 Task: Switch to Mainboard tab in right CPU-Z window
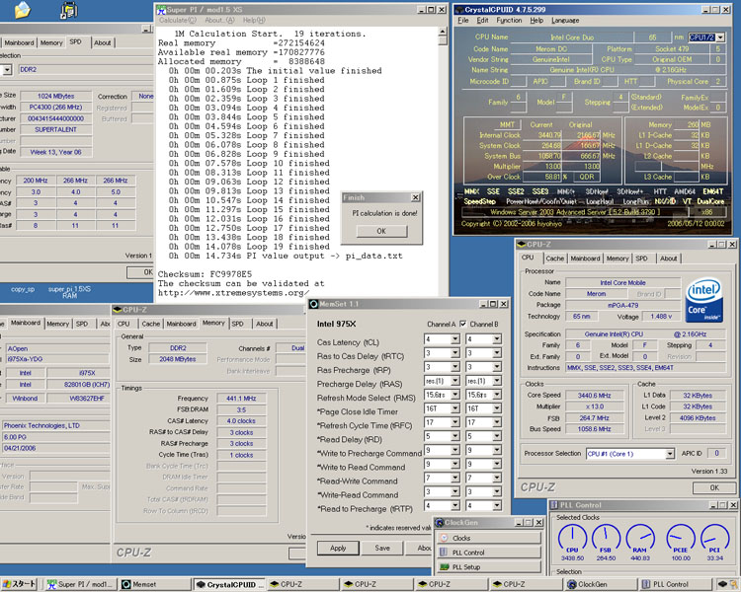(x=585, y=259)
